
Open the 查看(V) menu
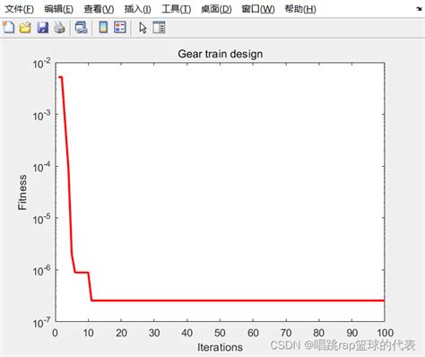tap(99, 9)
